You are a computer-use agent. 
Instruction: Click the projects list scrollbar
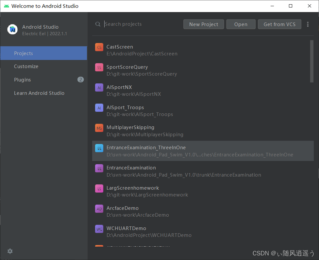(312, 61)
